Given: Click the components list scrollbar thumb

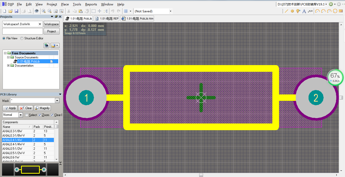Looking at the screenshot, I should click(x=56, y=127).
